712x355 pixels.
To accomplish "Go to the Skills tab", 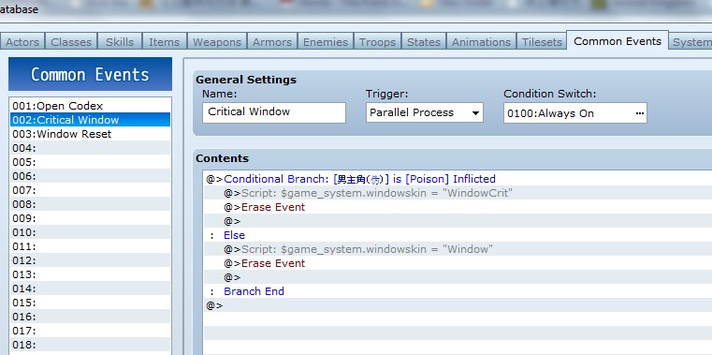I will click(x=120, y=42).
